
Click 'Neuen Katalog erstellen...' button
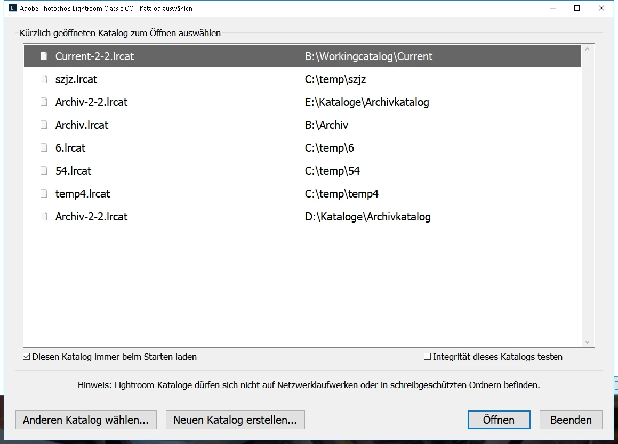pyautogui.click(x=235, y=420)
